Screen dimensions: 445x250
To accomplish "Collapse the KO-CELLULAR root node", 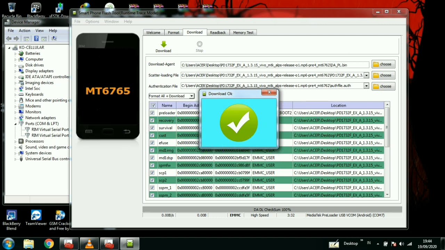I will pyautogui.click(x=9, y=48).
